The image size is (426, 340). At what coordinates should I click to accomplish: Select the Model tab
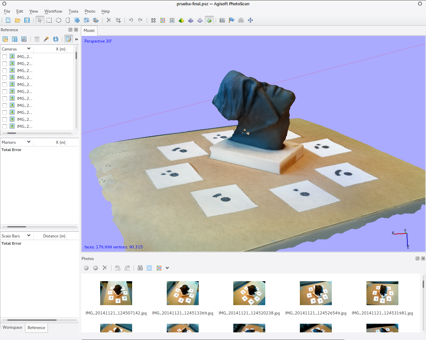tap(89, 31)
